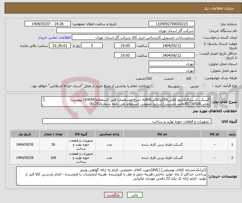Click the scroll up arrow in شرح کلی نیاز box

44,98
